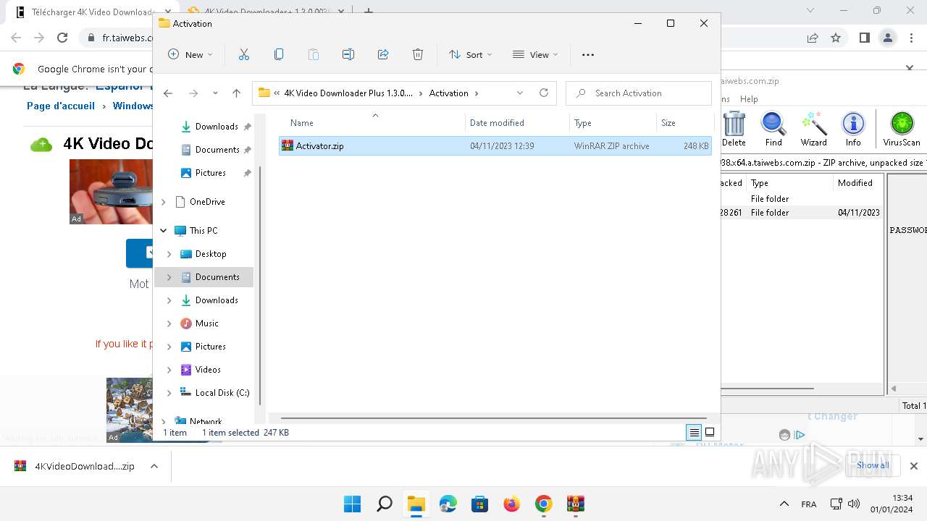
Task: Open the New dropdown in Explorer
Action: (190, 54)
